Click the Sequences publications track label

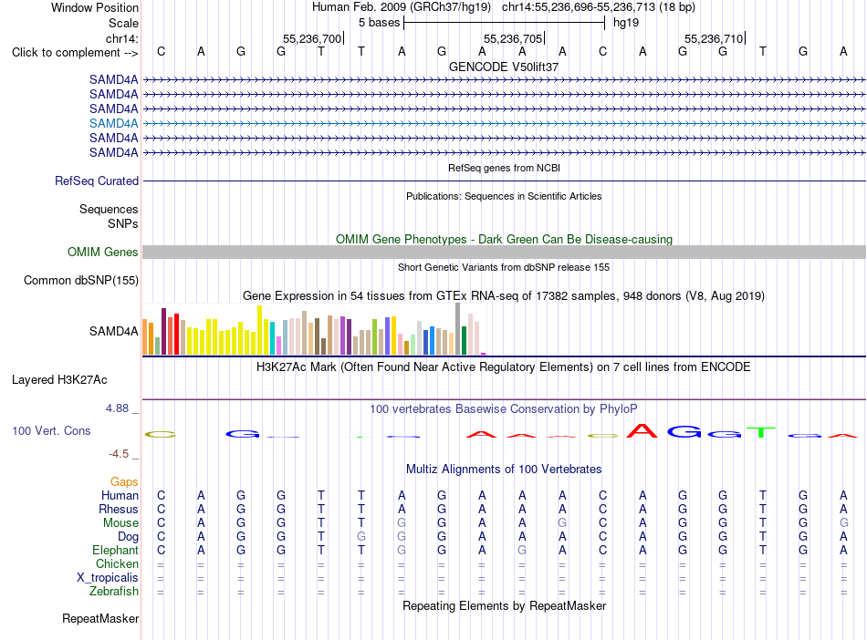point(109,210)
